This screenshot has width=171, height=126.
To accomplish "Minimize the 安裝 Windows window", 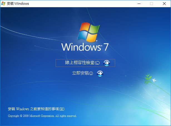I will coord(139,4).
